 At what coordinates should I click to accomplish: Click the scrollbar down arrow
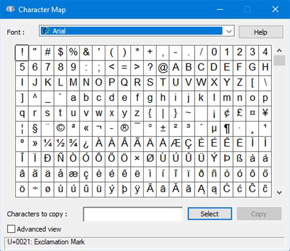point(279,192)
